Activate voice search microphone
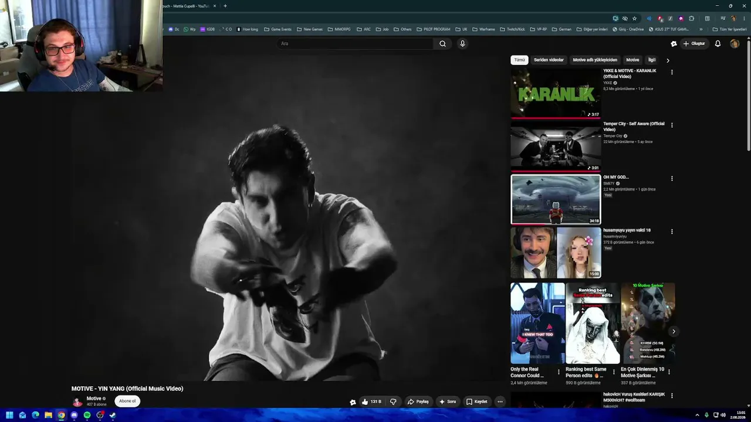 pyautogui.click(x=462, y=43)
